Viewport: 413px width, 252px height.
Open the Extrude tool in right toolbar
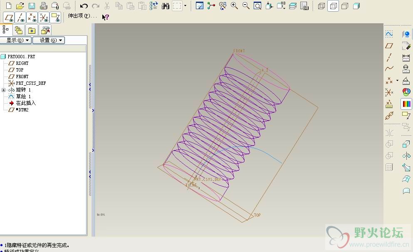(406, 144)
